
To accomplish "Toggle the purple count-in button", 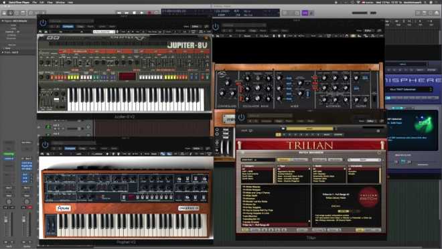I will click(x=305, y=13).
